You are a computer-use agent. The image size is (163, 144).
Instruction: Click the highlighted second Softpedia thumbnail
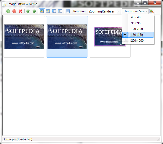tap(67, 37)
